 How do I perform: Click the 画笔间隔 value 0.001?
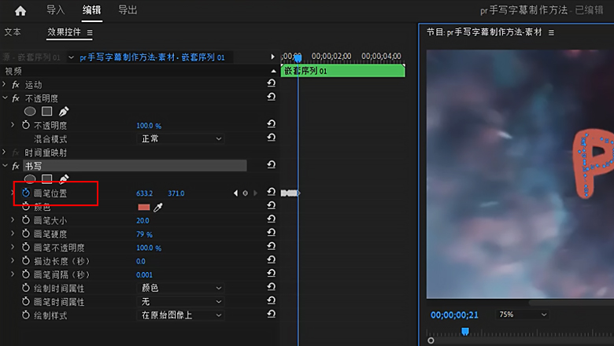(x=144, y=275)
